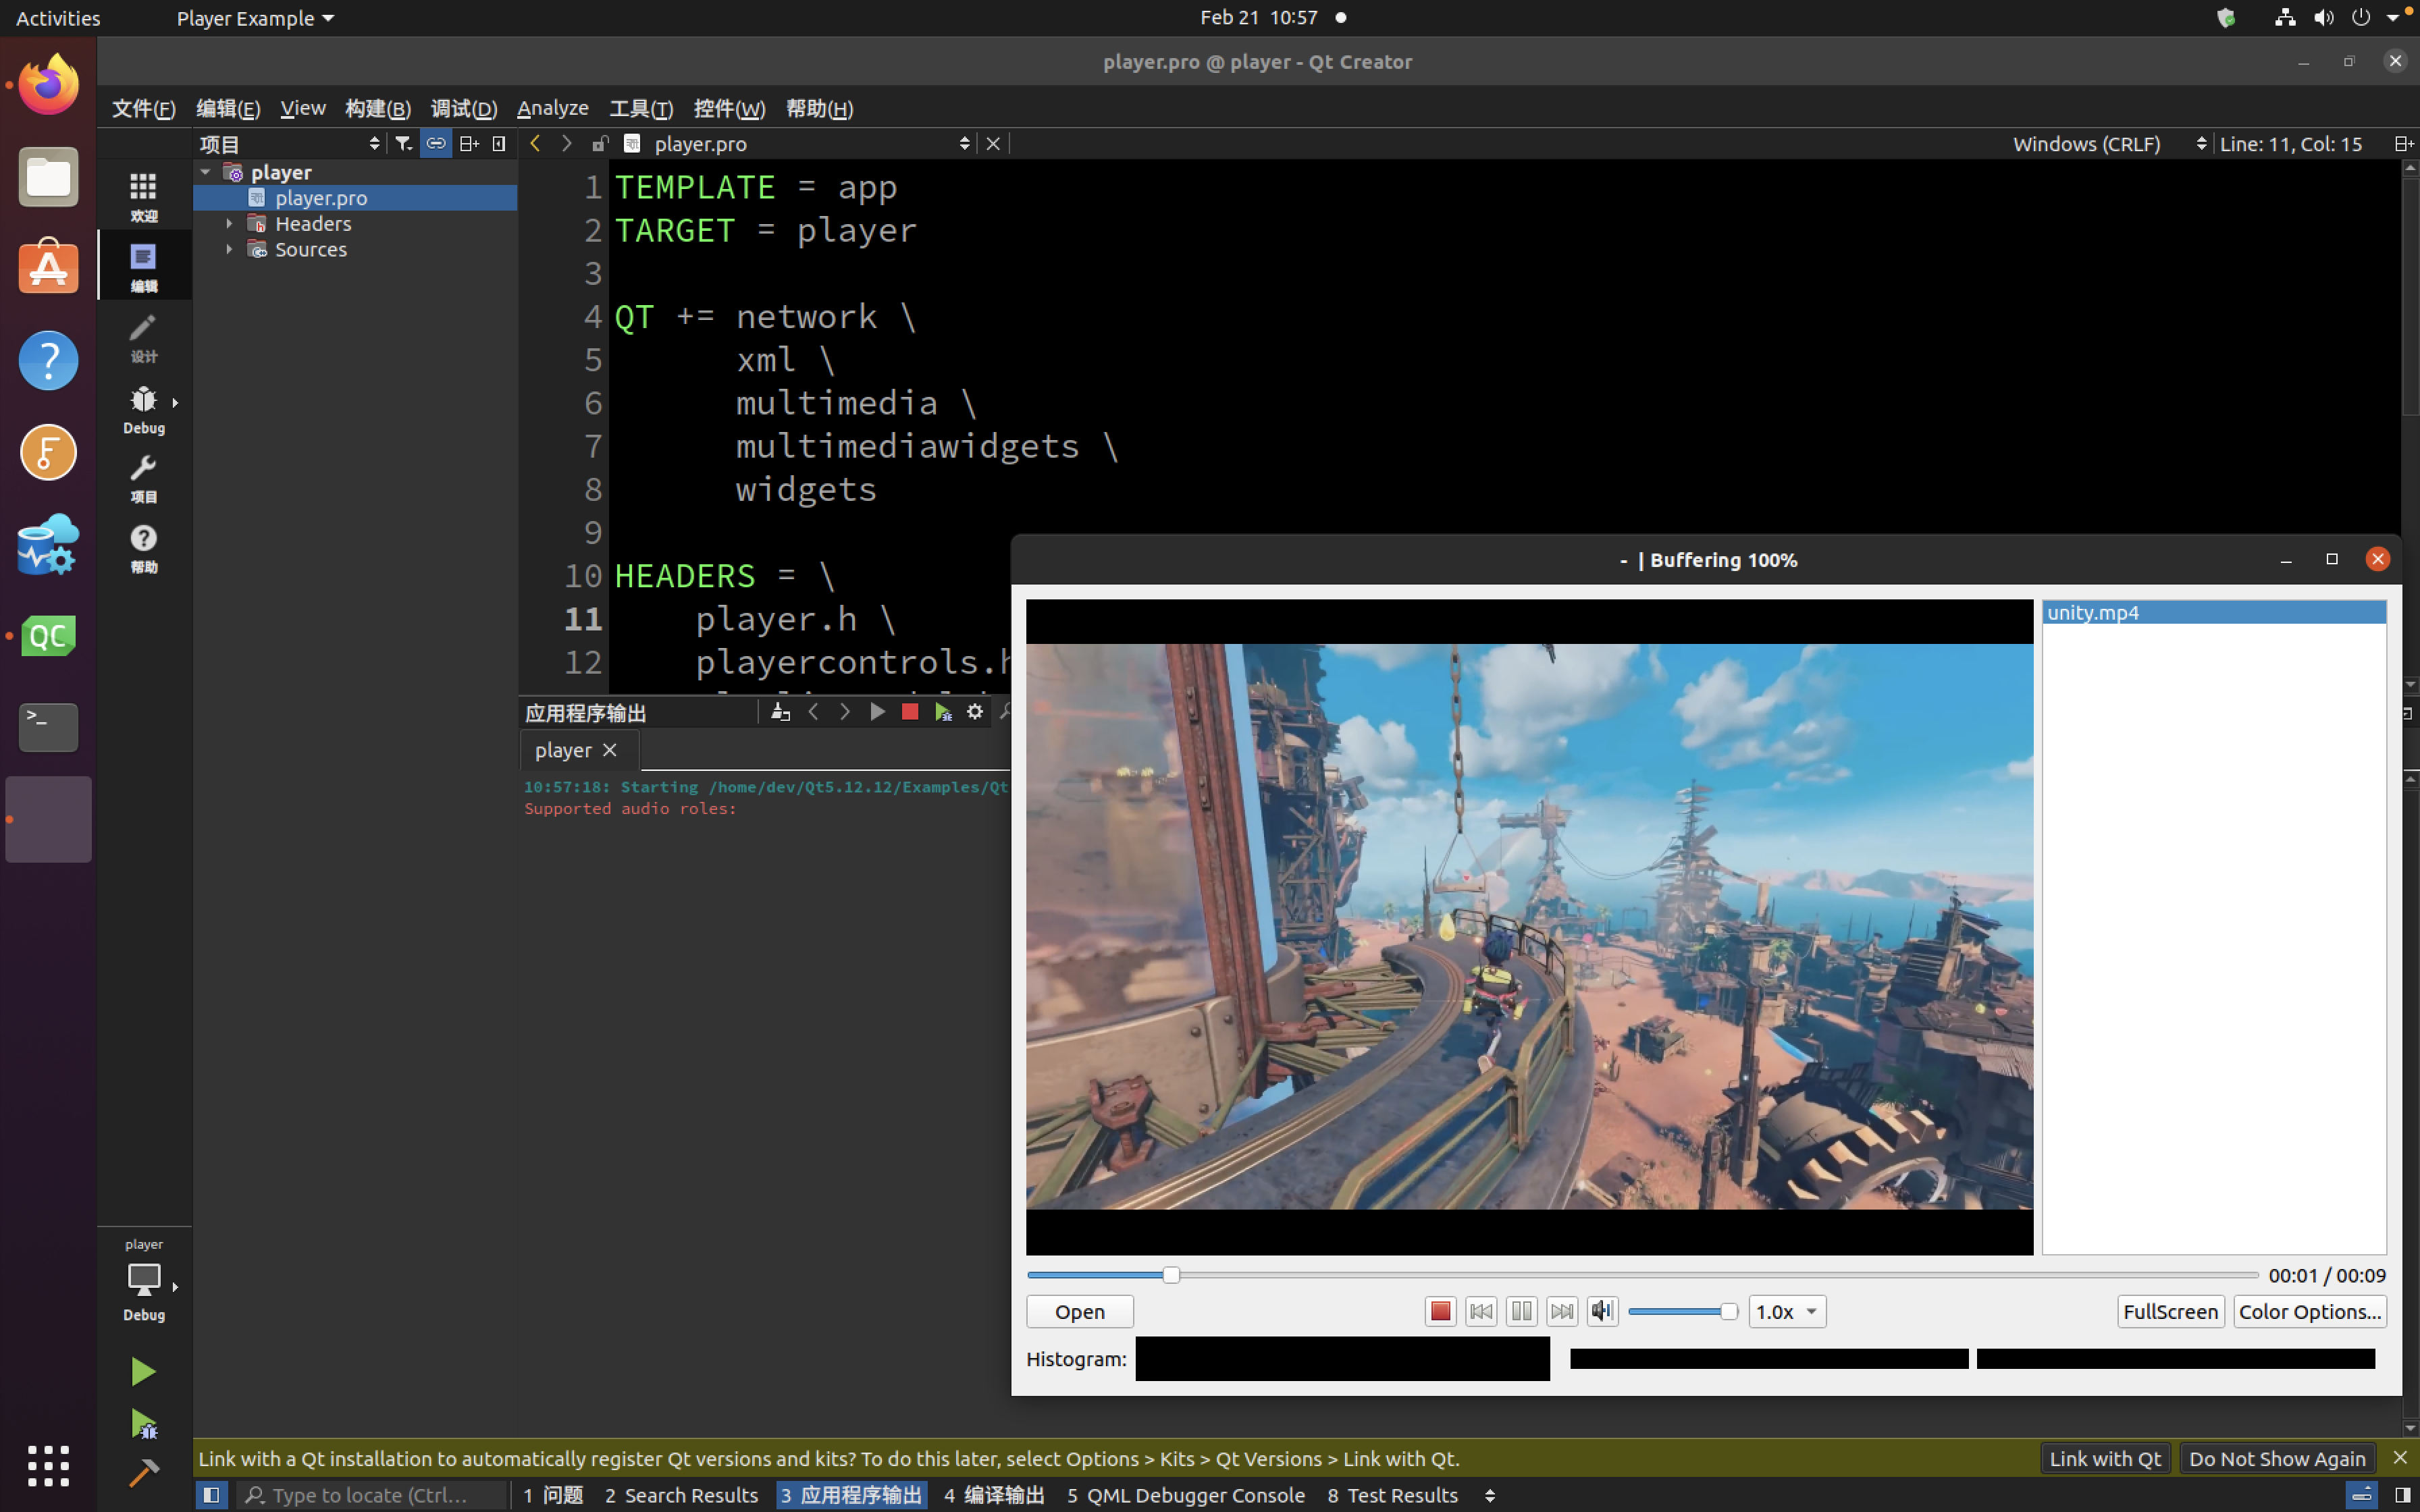The height and width of the screenshot is (1512, 2420).
Task: Toggle synchronize project tree with editor
Action: [436, 143]
